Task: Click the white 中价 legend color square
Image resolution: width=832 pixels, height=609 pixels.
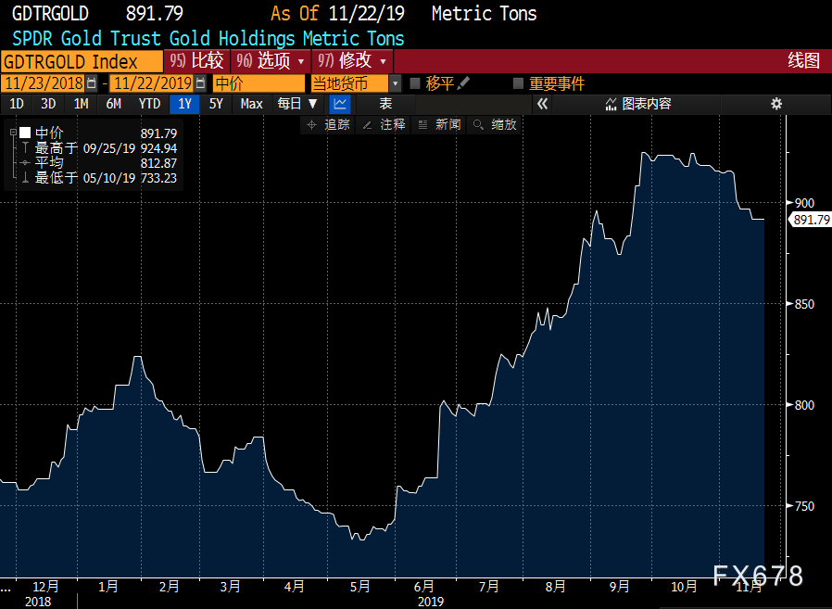Action: click(x=25, y=133)
